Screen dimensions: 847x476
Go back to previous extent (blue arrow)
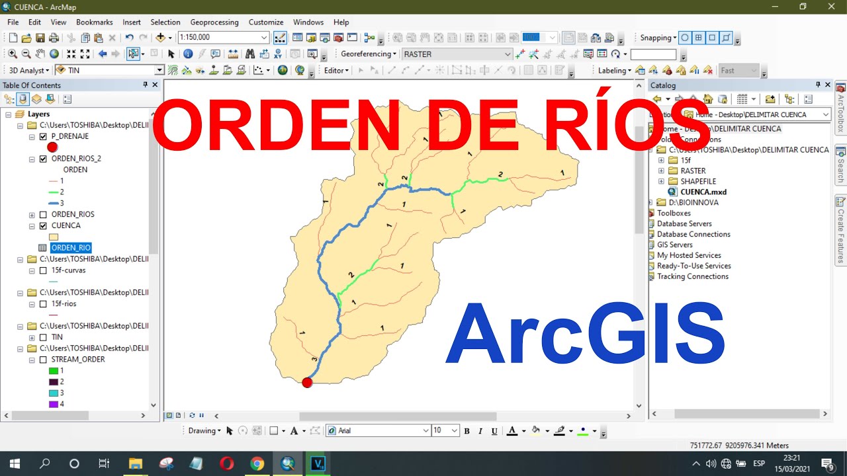[102, 54]
